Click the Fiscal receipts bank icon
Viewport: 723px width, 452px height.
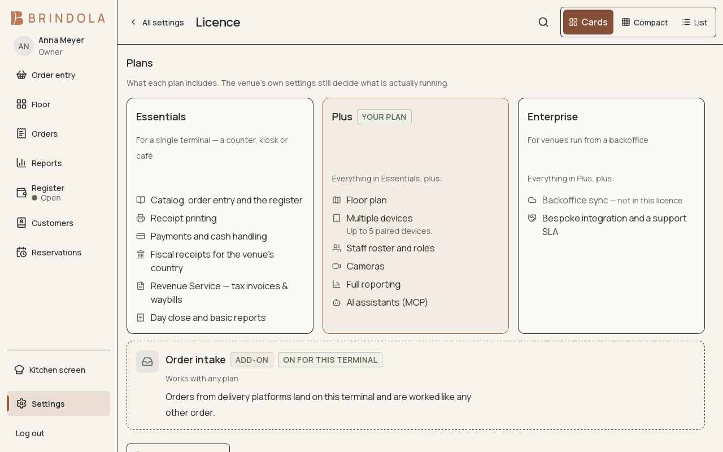pyautogui.click(x=141, y=254)
